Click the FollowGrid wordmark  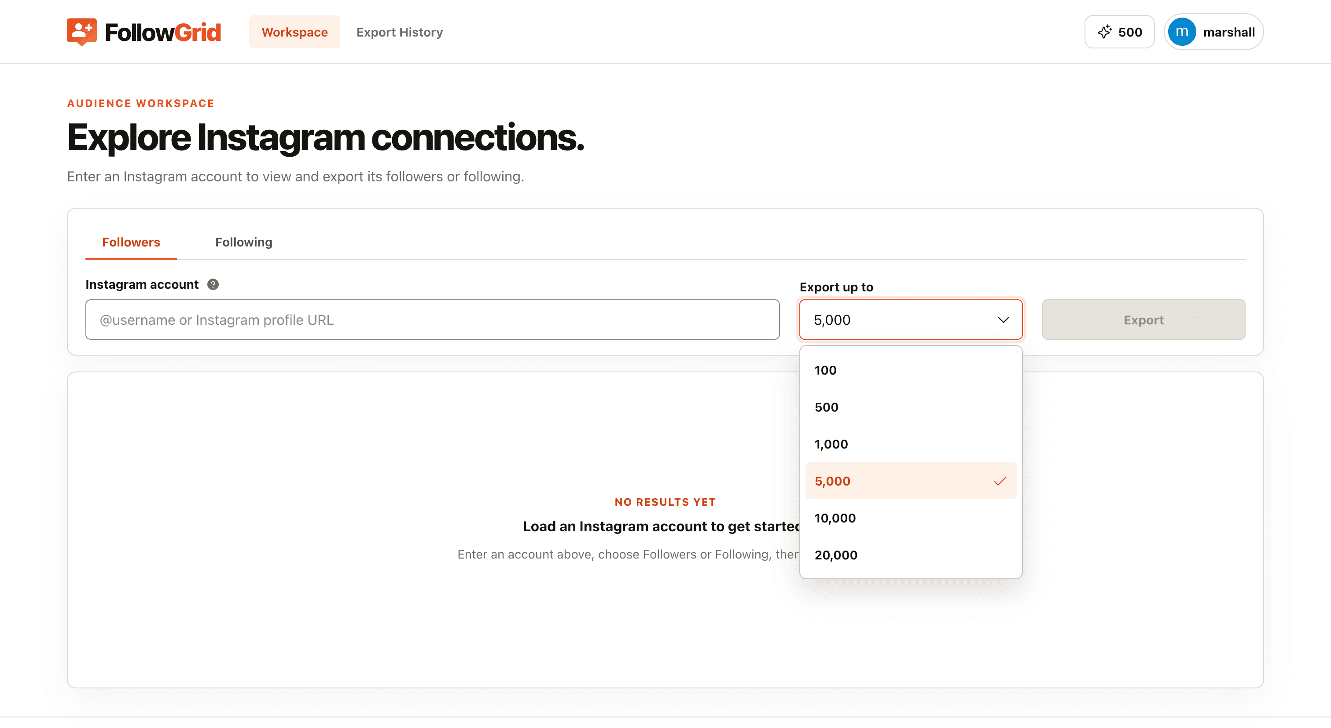click(163, 32)
